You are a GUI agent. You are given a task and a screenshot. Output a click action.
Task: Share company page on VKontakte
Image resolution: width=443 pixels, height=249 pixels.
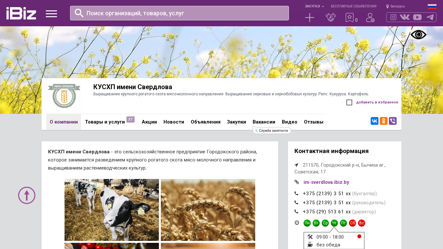(375, 121)
